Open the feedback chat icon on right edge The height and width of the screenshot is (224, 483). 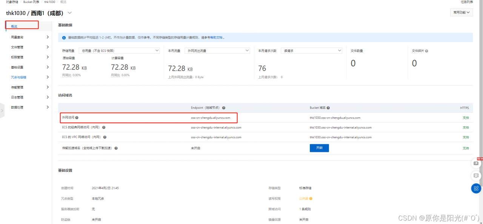(475, 176)
